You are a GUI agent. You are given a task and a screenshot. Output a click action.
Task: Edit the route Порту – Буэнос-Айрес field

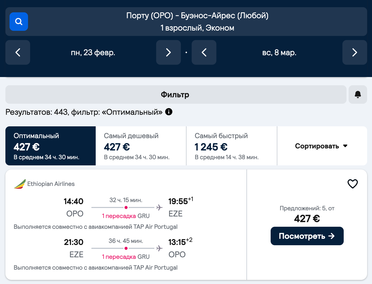tap(197, 22)
